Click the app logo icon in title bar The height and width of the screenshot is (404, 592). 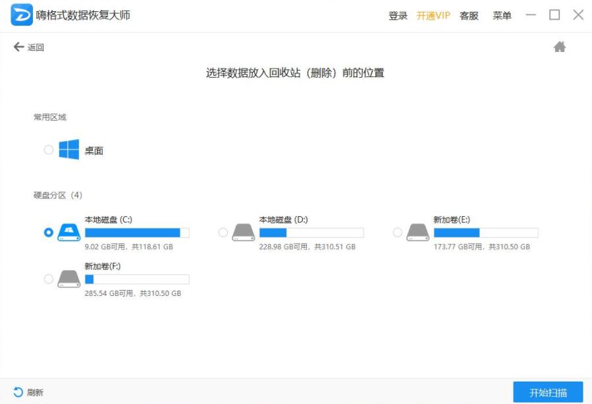pos(22,14)
